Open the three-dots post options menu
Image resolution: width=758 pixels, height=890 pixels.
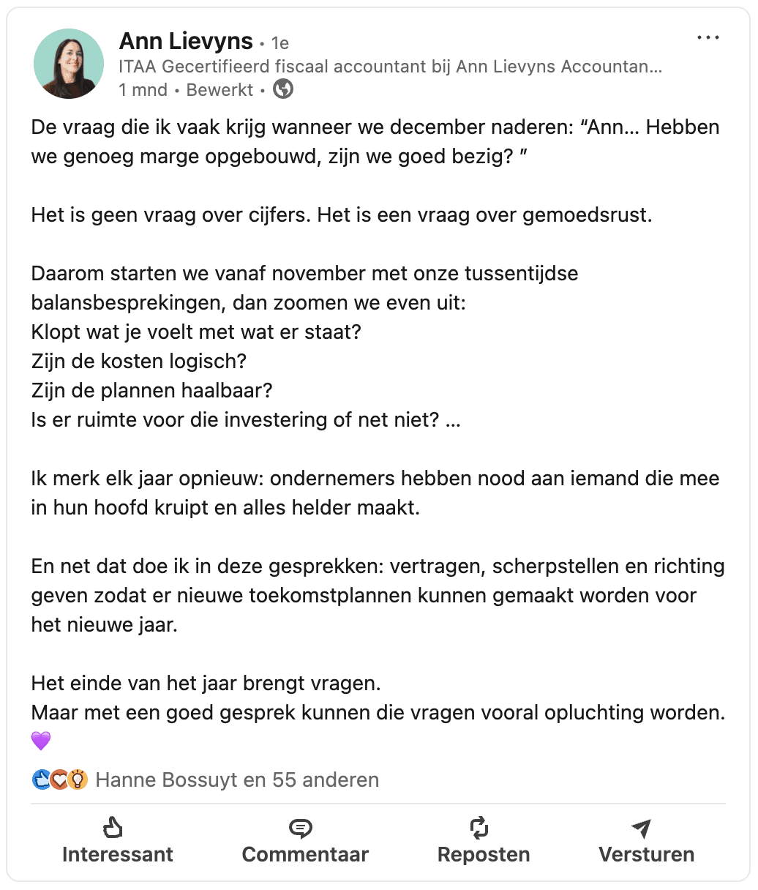(x=708, y=38)
